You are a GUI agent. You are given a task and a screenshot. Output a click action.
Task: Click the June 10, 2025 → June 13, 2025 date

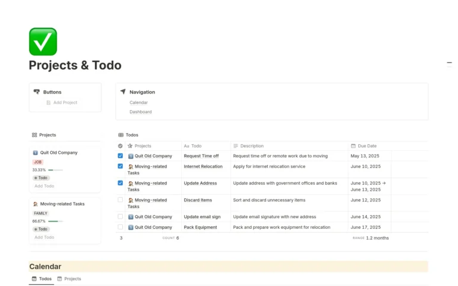pos(368,186)
